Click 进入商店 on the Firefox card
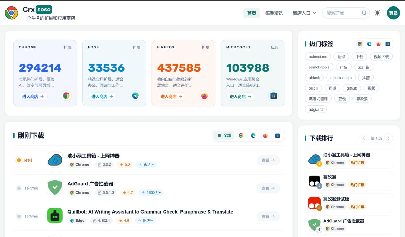 click(171, 97)
